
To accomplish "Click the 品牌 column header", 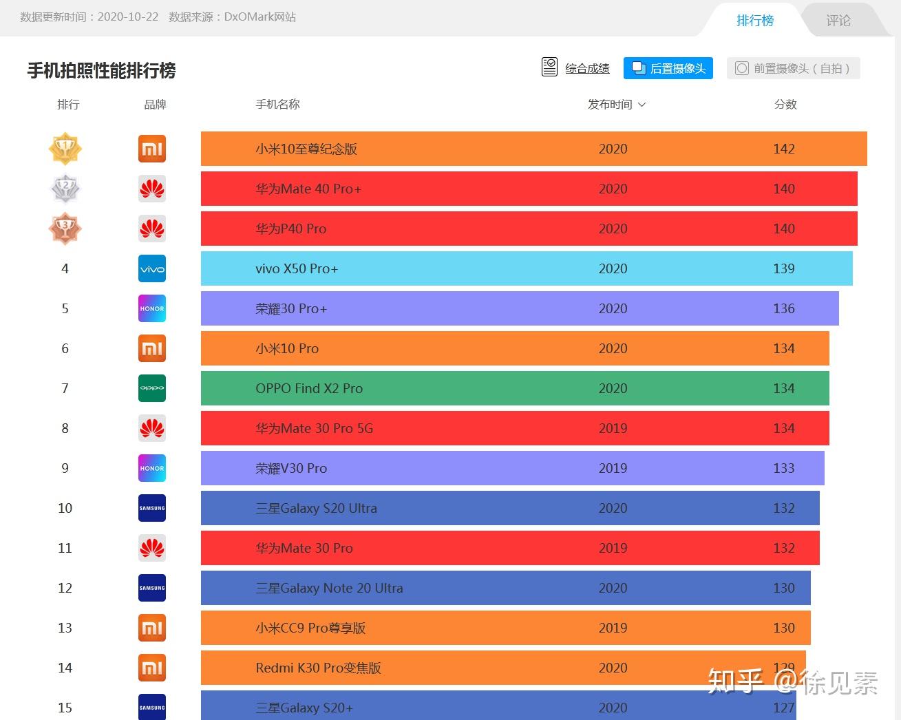I will coord(155,105).
